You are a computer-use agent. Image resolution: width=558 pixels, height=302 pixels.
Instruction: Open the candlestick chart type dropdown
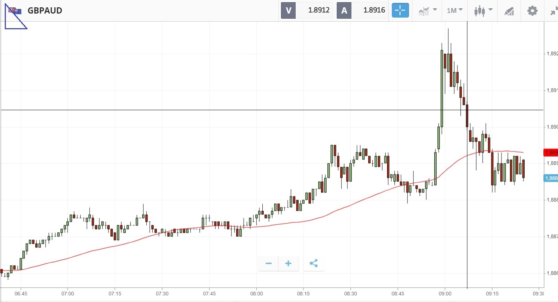[x=483, y=11]
